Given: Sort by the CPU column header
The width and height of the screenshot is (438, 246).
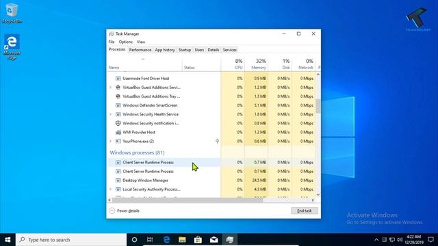Looking at the screenshot, I should pos(233,64).
